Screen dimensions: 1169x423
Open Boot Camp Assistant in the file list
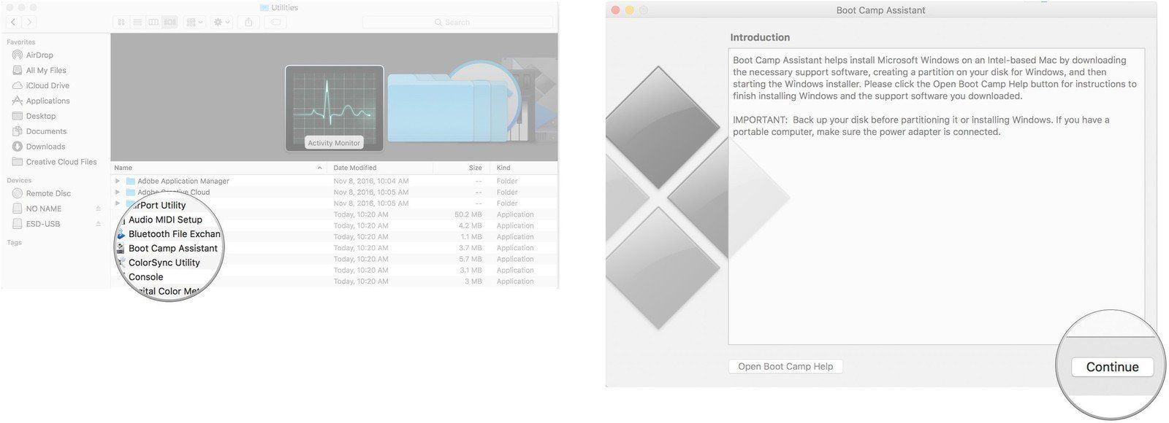(172, 248)
